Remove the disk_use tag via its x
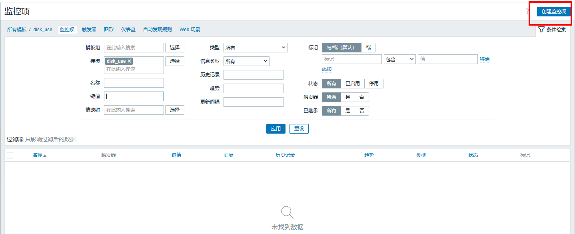Viewport: 575px width, 234px height. [129, 61]
